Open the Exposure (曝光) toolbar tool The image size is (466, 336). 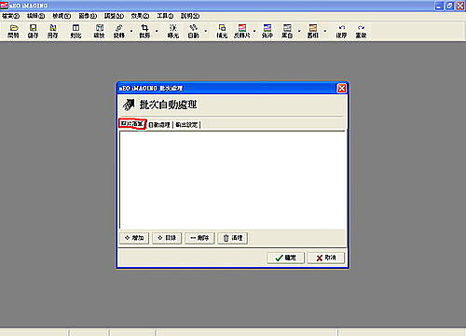pos(173,31)
